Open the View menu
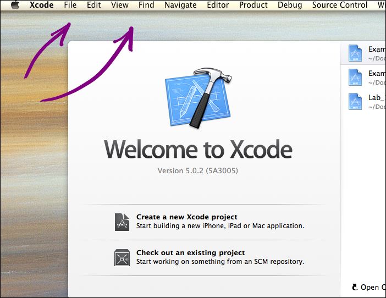Viewport: 386px width, 298px height. coord(120,5)
